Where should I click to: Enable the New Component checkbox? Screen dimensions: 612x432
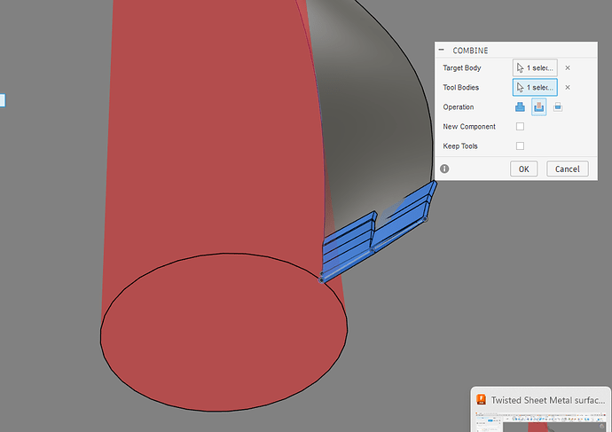tap(520, 127)
